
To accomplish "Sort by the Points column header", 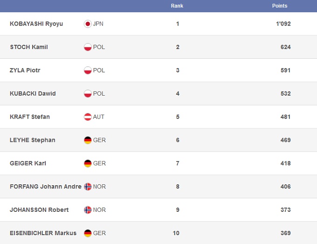I will pyautogui.click(x=280, y=6).
